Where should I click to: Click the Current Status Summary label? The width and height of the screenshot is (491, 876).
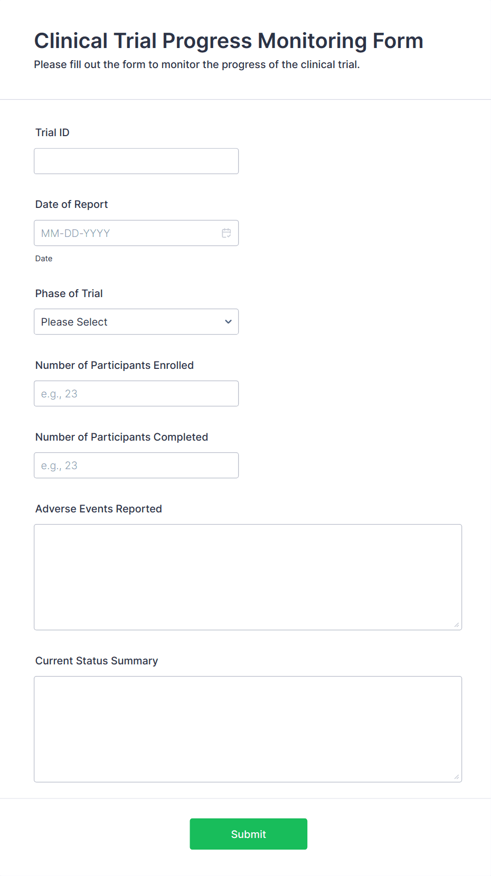[x=97, y=661]
